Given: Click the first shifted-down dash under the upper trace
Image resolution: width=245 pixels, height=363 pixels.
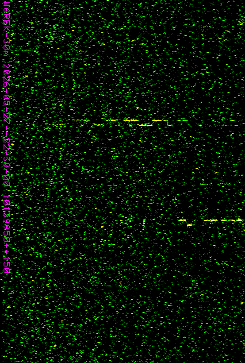Looking at the screenshot, I should coord(99,125).
